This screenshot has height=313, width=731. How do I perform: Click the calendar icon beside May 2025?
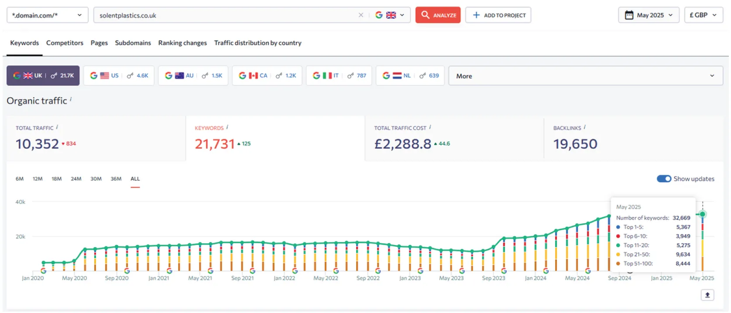(x=629, y=15)
